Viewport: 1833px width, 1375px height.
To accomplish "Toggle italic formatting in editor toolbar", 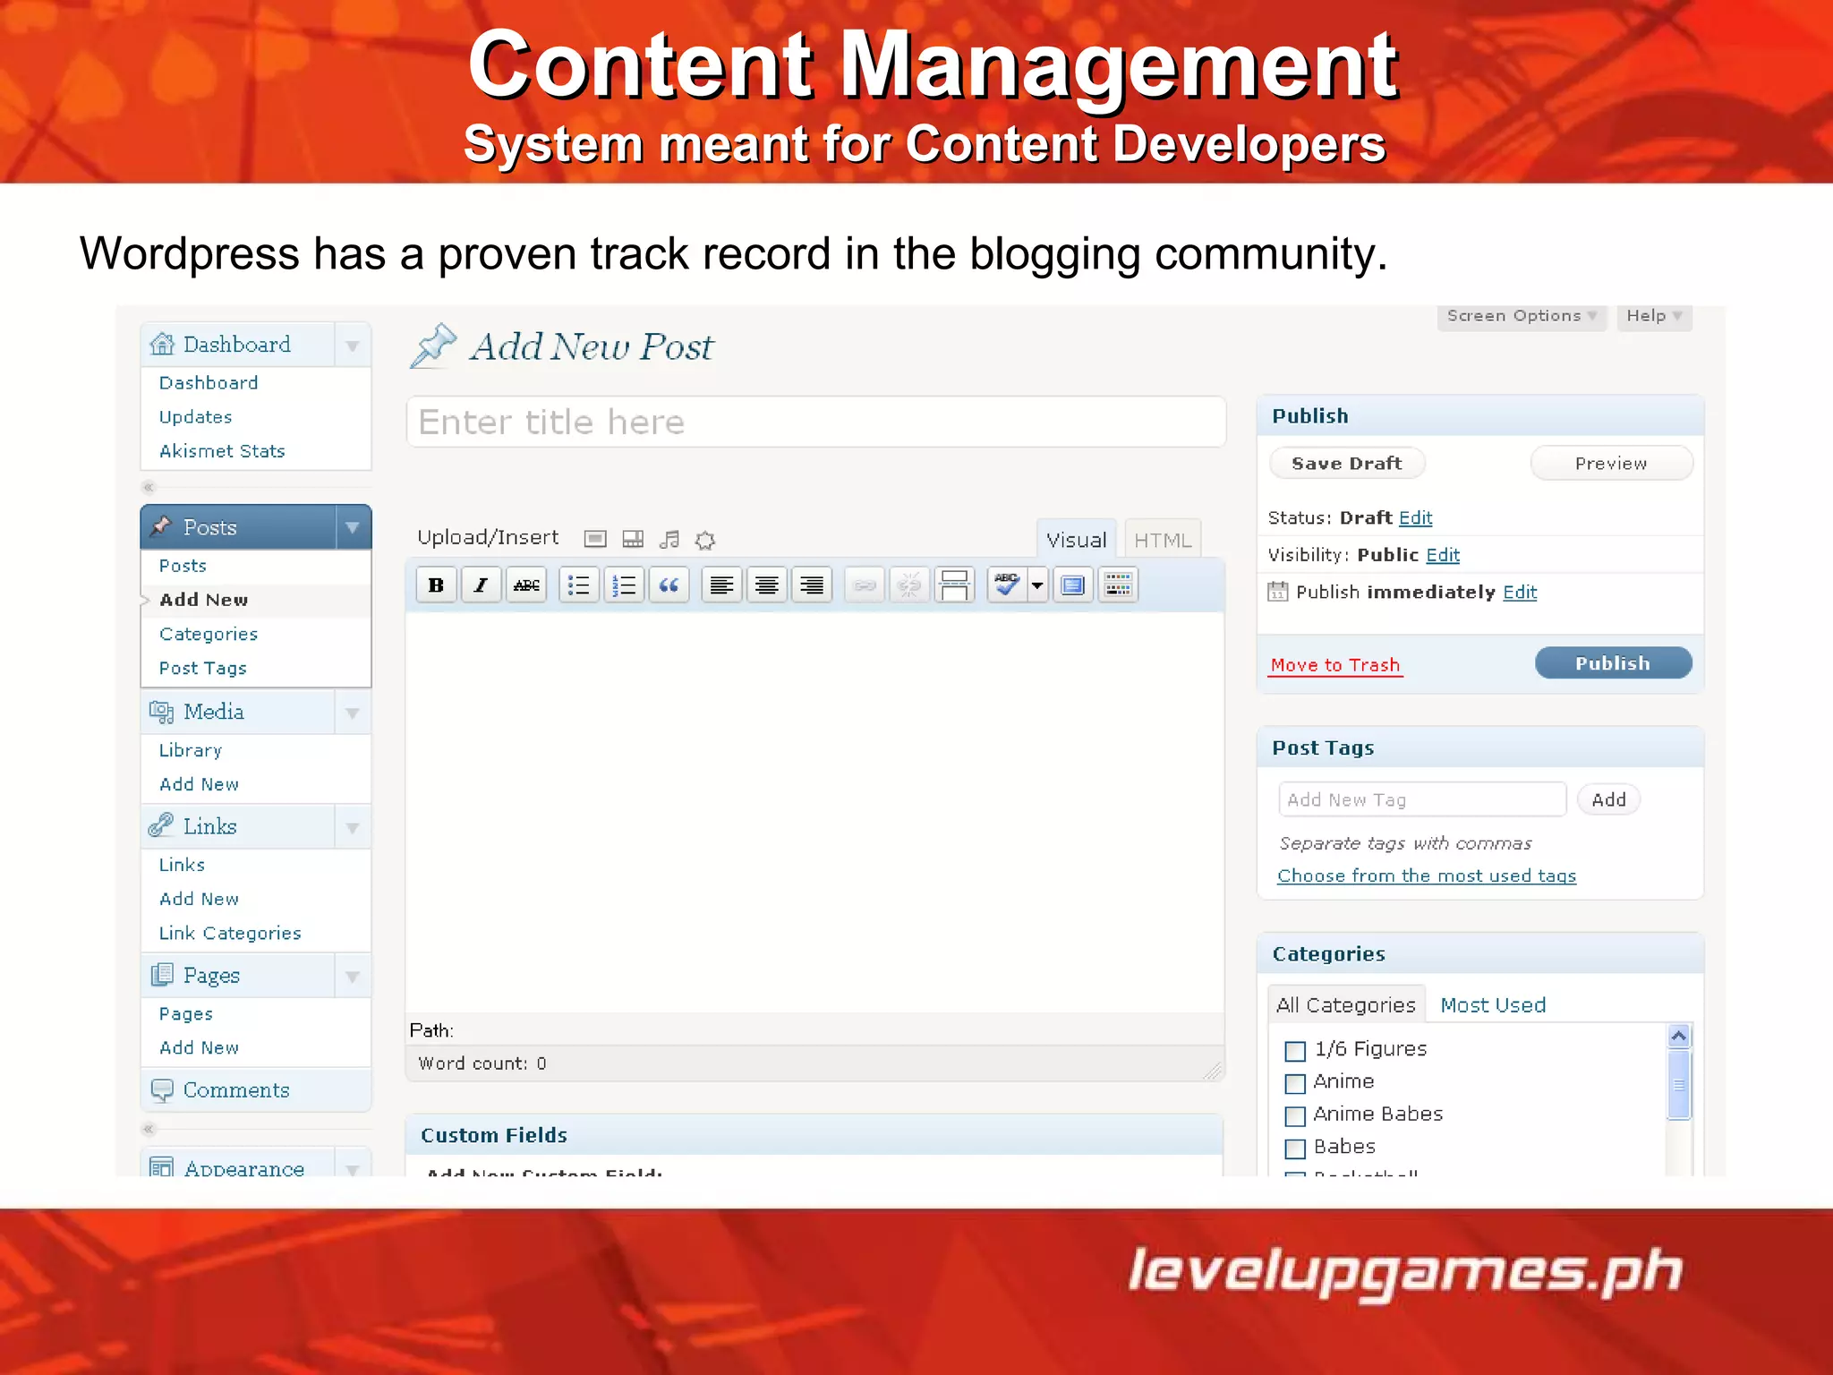I will click(x=482, y=585).
